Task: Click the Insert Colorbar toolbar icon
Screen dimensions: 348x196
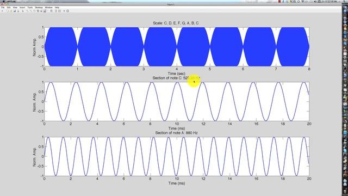Action: [x=56, y=11]
